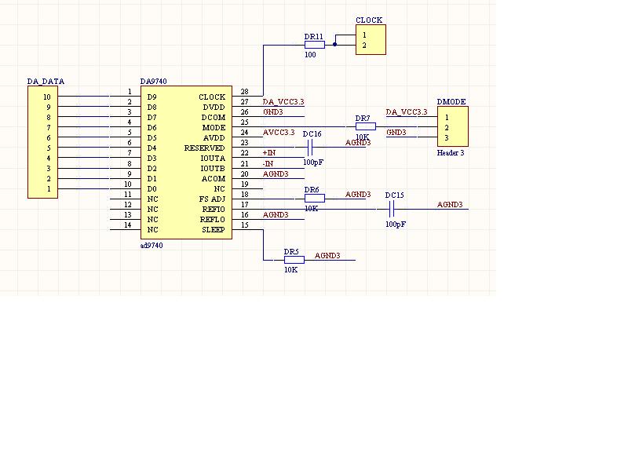Click the AGND3 label right of DR5

(327, 256)
